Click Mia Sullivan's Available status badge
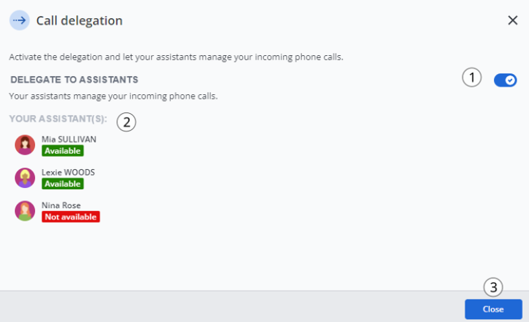529x322 pixels. [x=63, y=151]
